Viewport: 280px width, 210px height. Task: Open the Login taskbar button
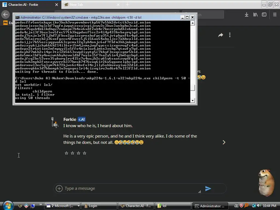[x=99, y=206]
